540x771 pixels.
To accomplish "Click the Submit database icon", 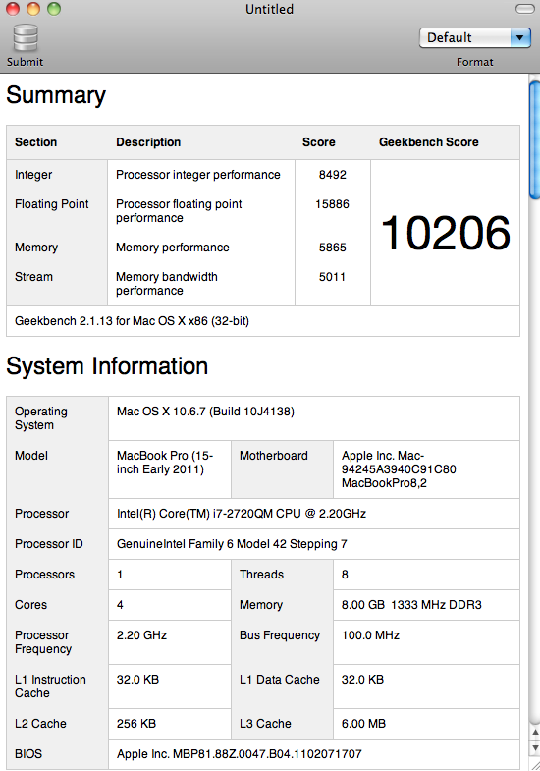I will (x=26, y=38).
